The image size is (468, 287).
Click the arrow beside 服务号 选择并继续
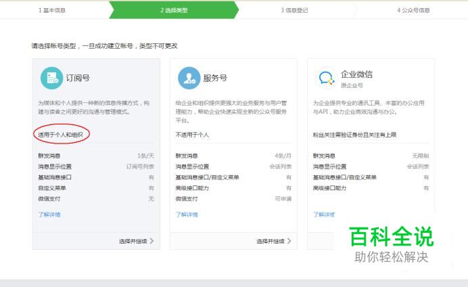289,241
